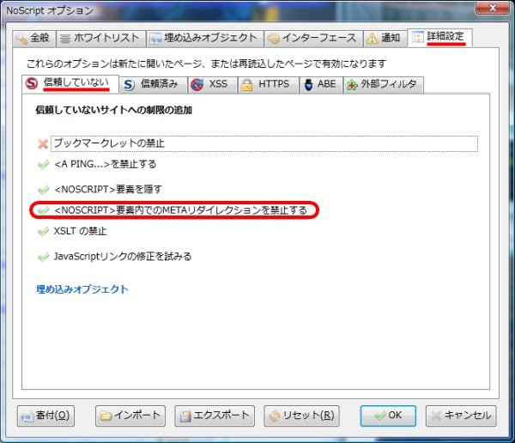Click the settings icon on 詳細設定 tab
Image resolution: width=515 pixels, height=443 pixels.
[x=417, y=37]
